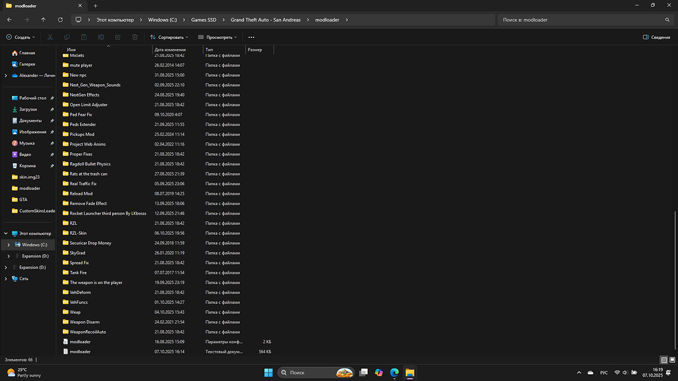Open the Просмотреть view menu

pos(218,37)
